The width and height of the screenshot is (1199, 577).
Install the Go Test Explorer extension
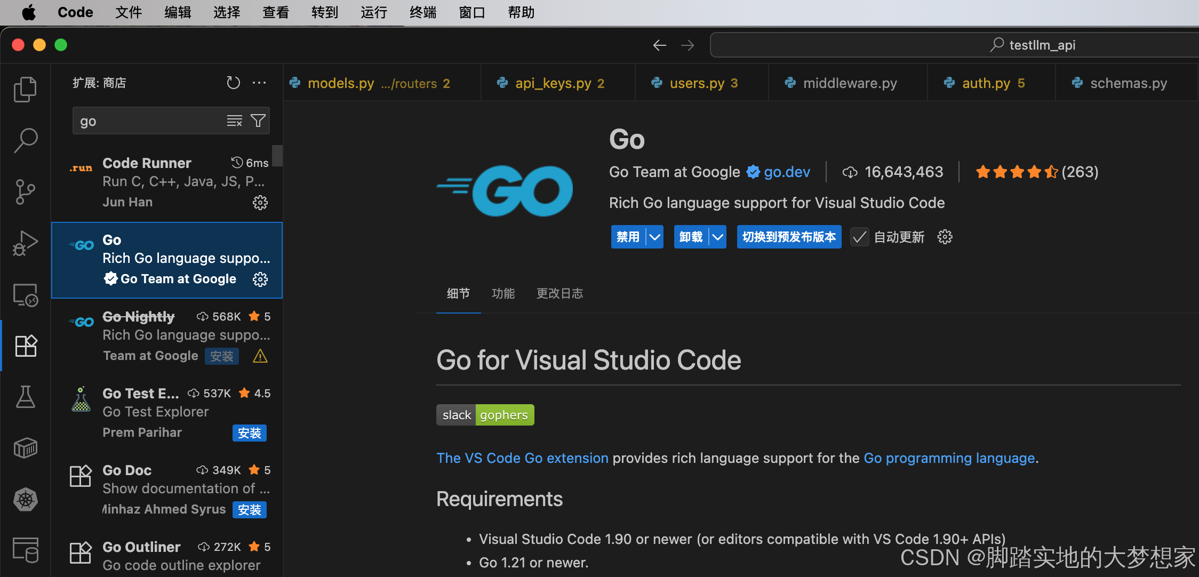pyautogui.click(x=249, y=433)
